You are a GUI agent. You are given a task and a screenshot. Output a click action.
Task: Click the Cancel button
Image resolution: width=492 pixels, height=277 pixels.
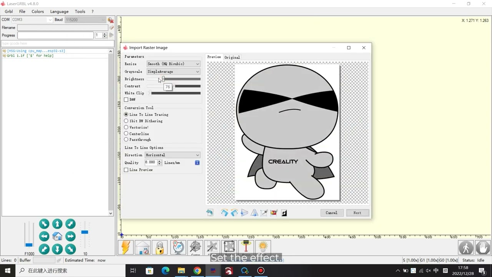click(x=331, y=213)
